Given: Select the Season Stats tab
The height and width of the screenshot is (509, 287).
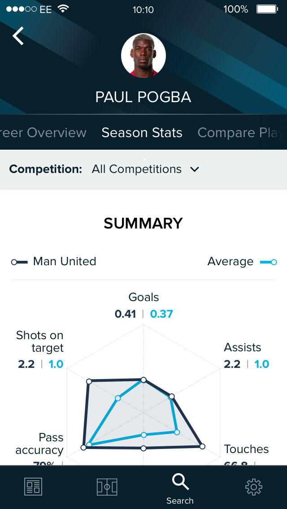Looking at the screenshot, I should click(142, 133).
